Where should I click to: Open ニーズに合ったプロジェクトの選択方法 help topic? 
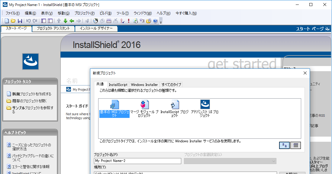pos(31,147)
